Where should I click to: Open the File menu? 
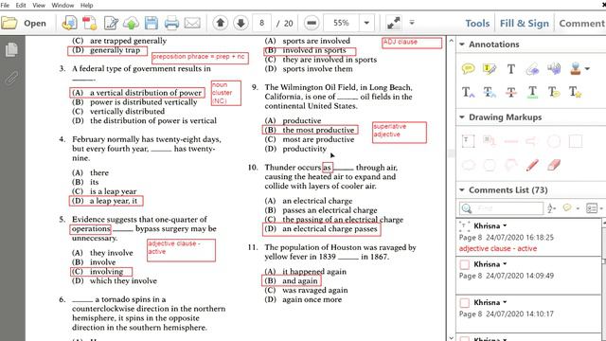5,6
